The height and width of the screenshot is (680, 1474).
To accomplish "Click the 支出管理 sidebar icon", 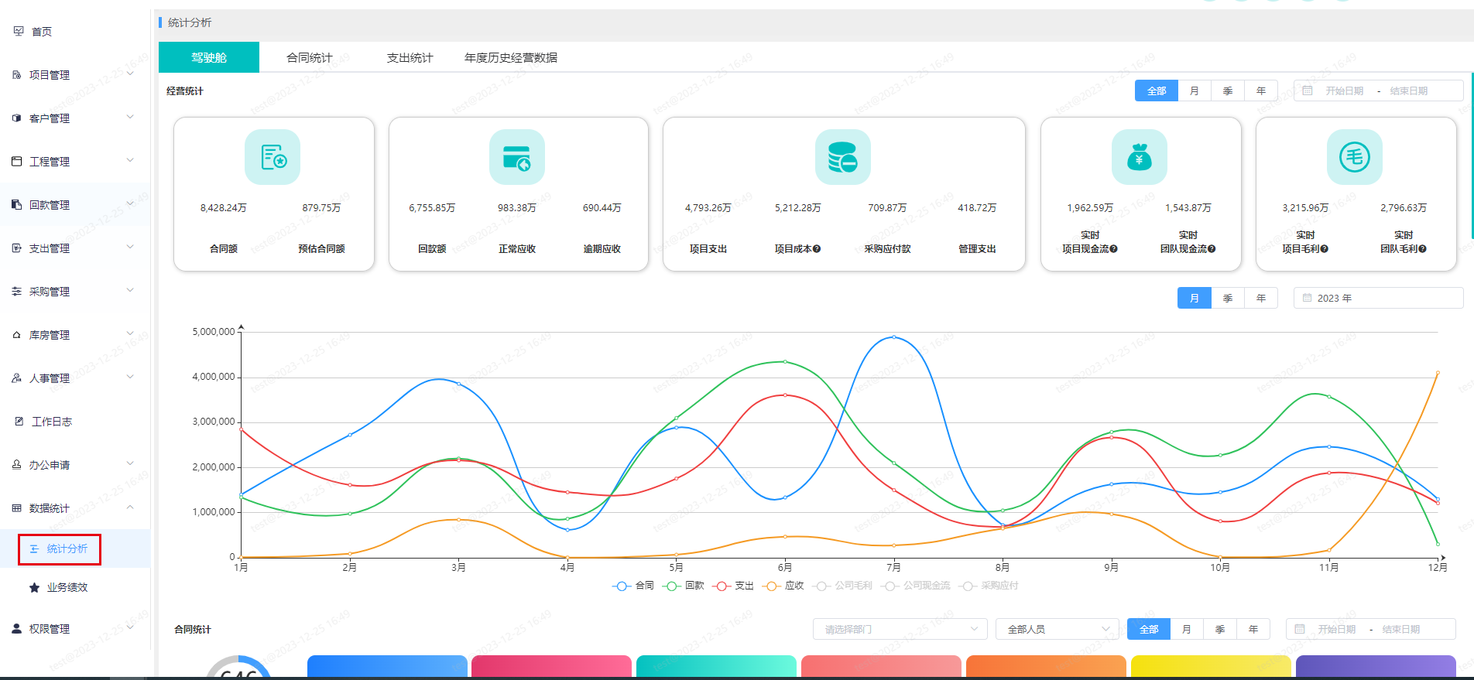I will click(17, 248).
